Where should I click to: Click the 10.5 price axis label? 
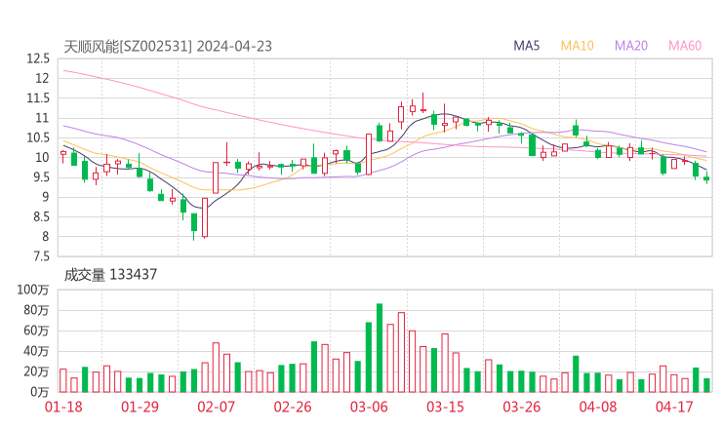tap(38, 137)
